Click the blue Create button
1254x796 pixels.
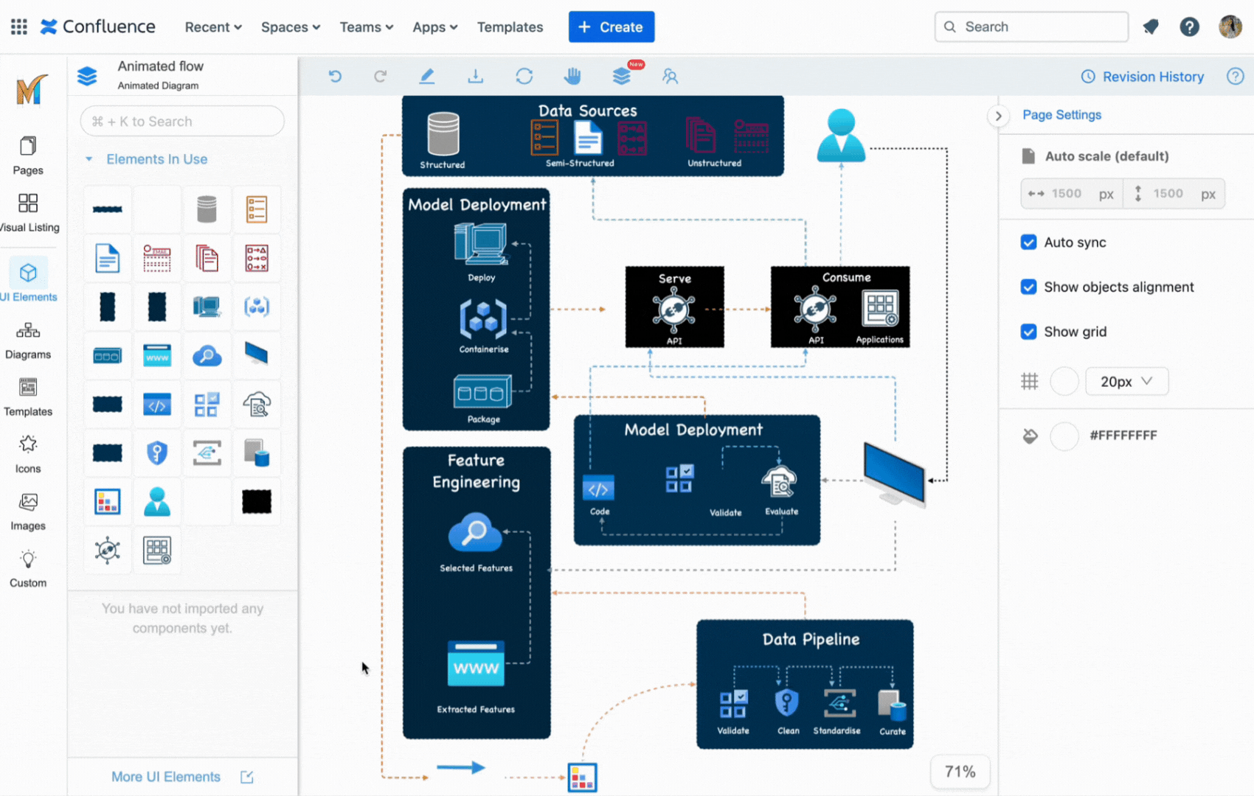click(x=611, y=27)
